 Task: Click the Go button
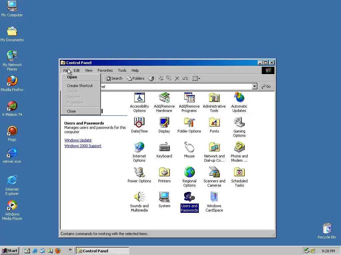coord(266,86)
